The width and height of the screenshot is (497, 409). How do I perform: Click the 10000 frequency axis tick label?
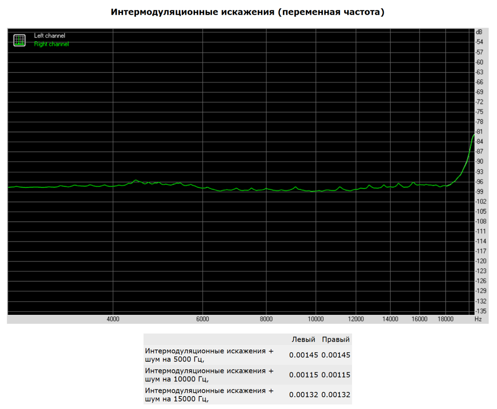[x=315, y=319]
